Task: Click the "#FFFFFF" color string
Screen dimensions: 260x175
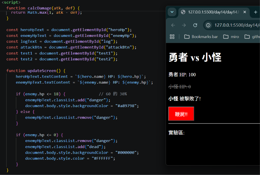Action: point(102,158)
